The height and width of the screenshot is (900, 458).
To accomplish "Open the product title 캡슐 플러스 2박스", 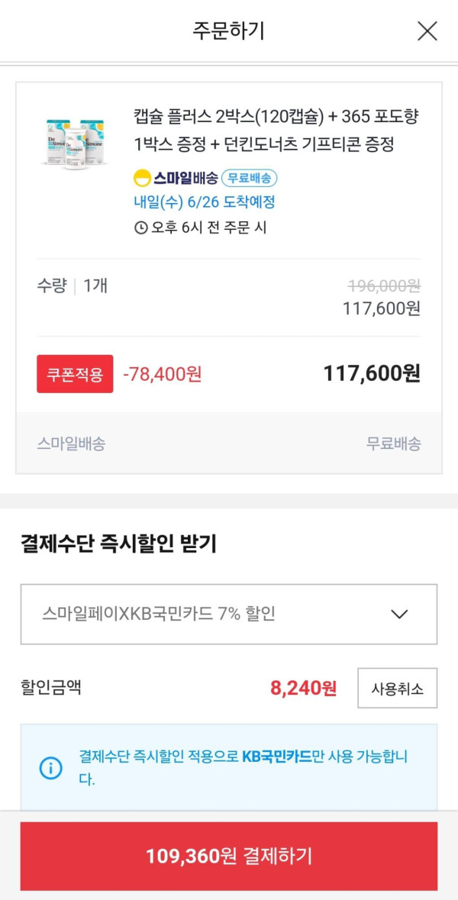I will (x=275, y=131).
